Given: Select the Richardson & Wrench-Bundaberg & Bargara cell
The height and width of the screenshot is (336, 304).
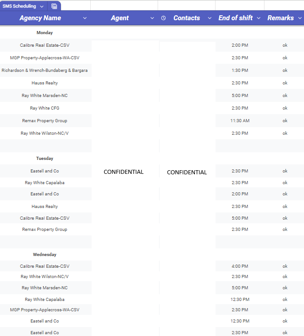Looking at the screenshot, I should pos(44,70).
